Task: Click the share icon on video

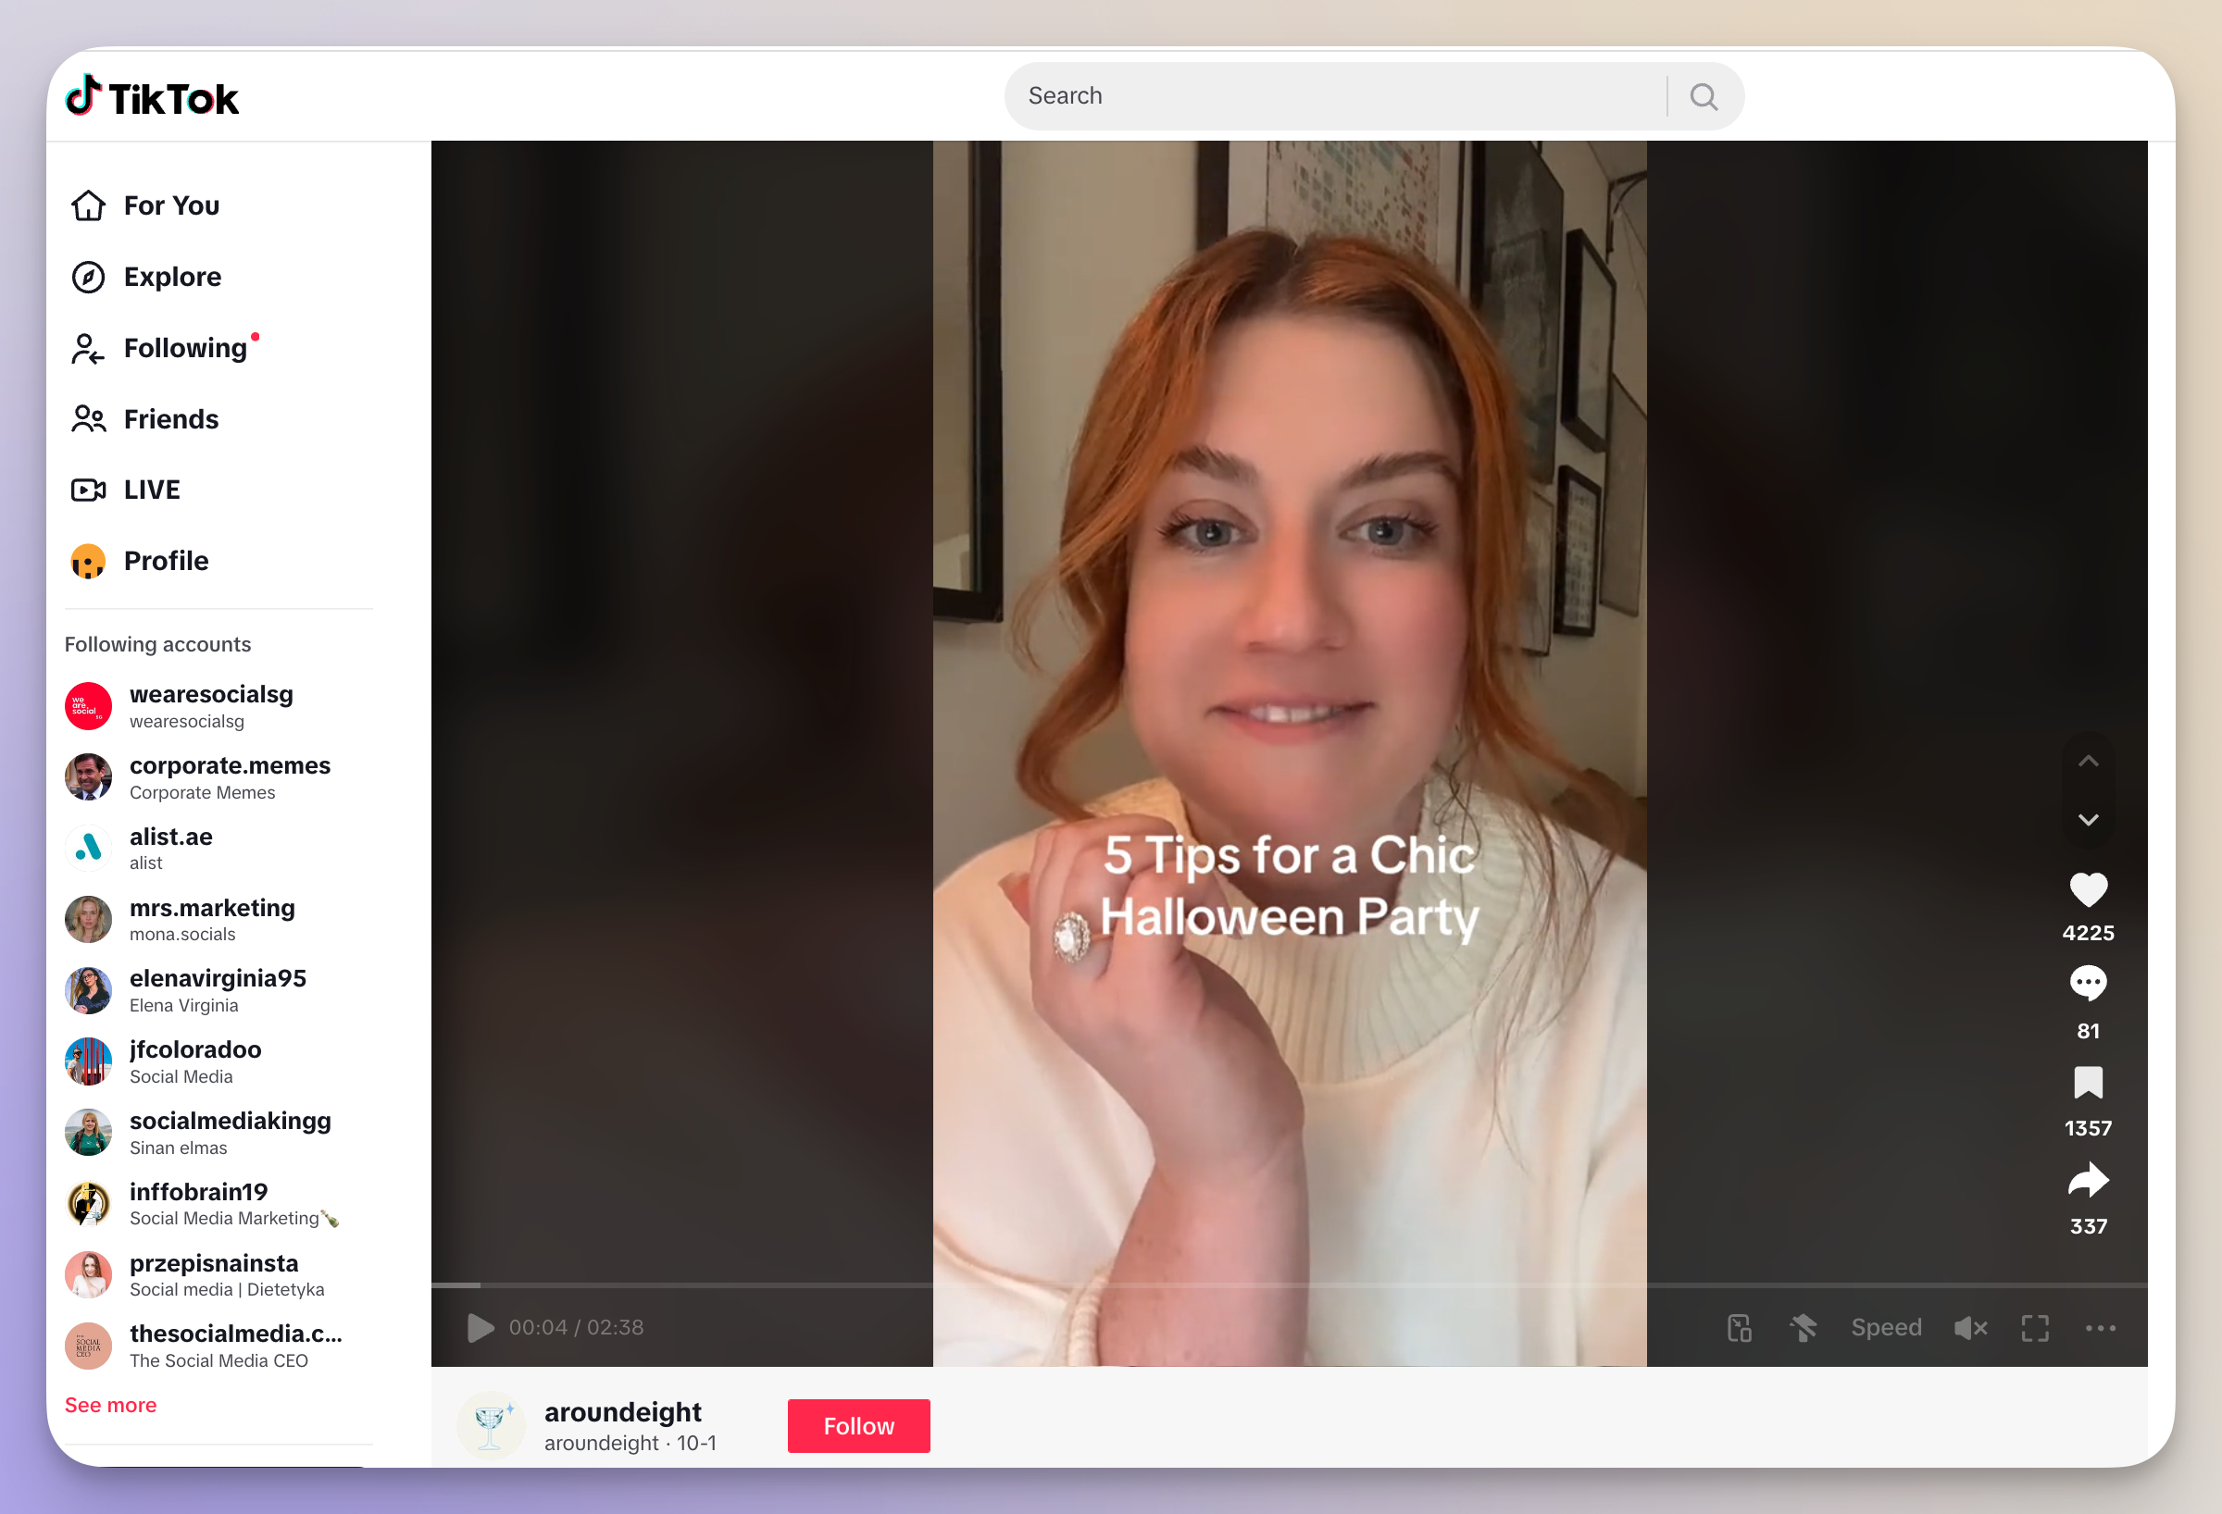Action: pyautogui.click(x=2085, y=1180)
